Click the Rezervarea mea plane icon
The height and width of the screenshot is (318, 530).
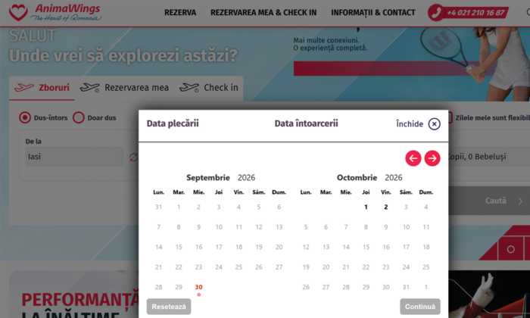tap(89, 88)
